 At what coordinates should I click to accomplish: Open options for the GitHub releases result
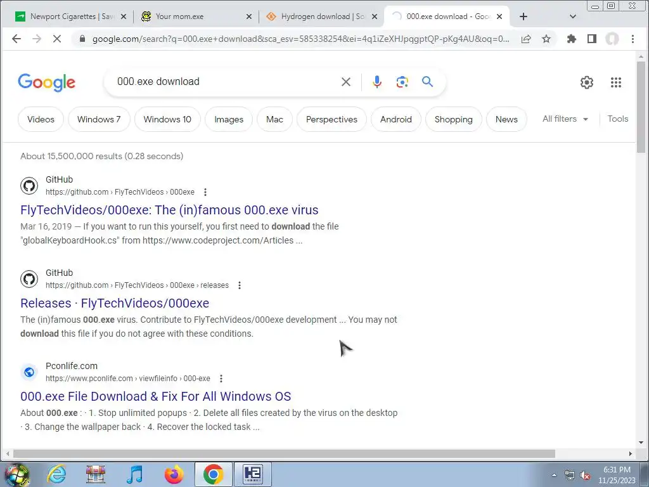coord(240,285)
